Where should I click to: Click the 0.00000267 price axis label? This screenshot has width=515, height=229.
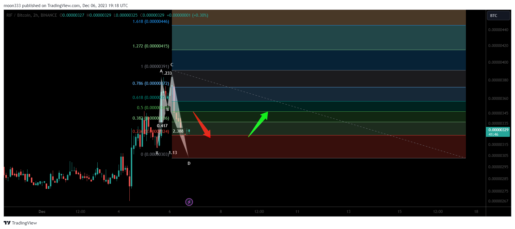coord(498,201)
